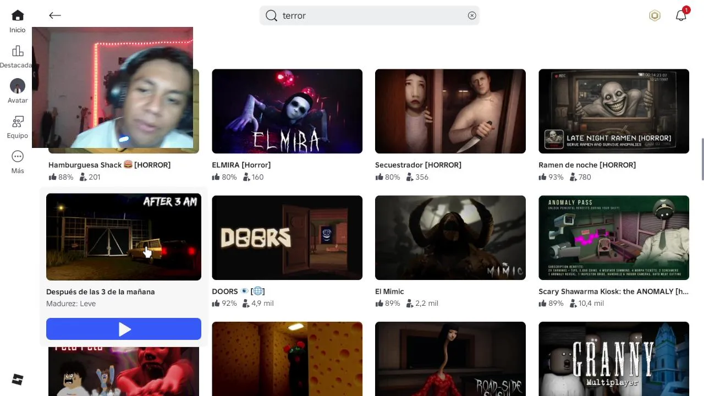704x396 pixels.
Task: Open Road-Side Sushi game thumbnail
Action: point(450,359)
